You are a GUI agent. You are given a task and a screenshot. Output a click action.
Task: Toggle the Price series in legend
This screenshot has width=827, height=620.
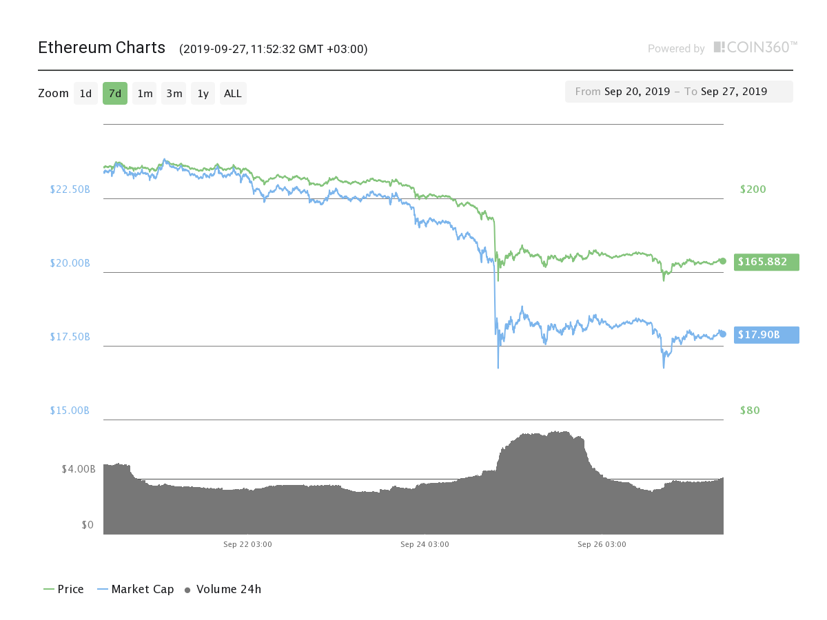coord(63,589)
